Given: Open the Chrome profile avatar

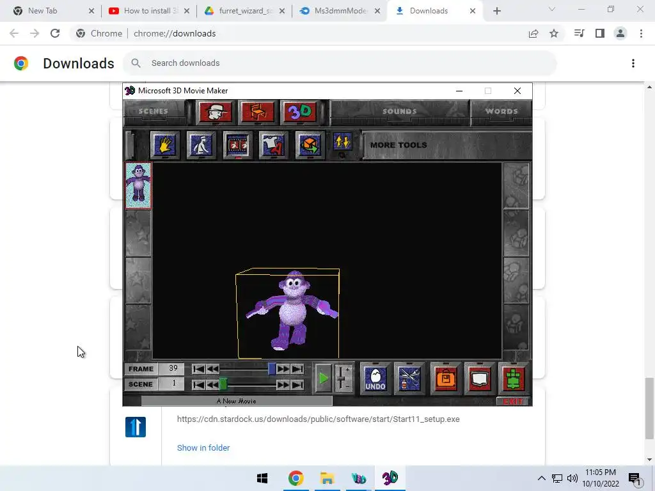Looking at the screenshot, I should coord(620,33).
